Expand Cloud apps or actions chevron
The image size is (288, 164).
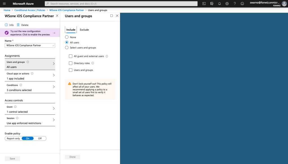coord(54,75)
